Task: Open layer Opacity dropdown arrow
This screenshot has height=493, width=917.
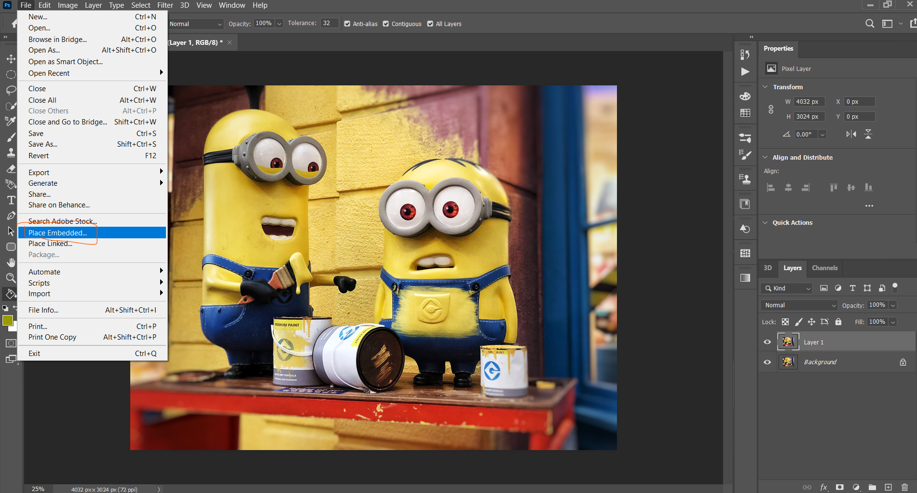Action: [893, 305]
